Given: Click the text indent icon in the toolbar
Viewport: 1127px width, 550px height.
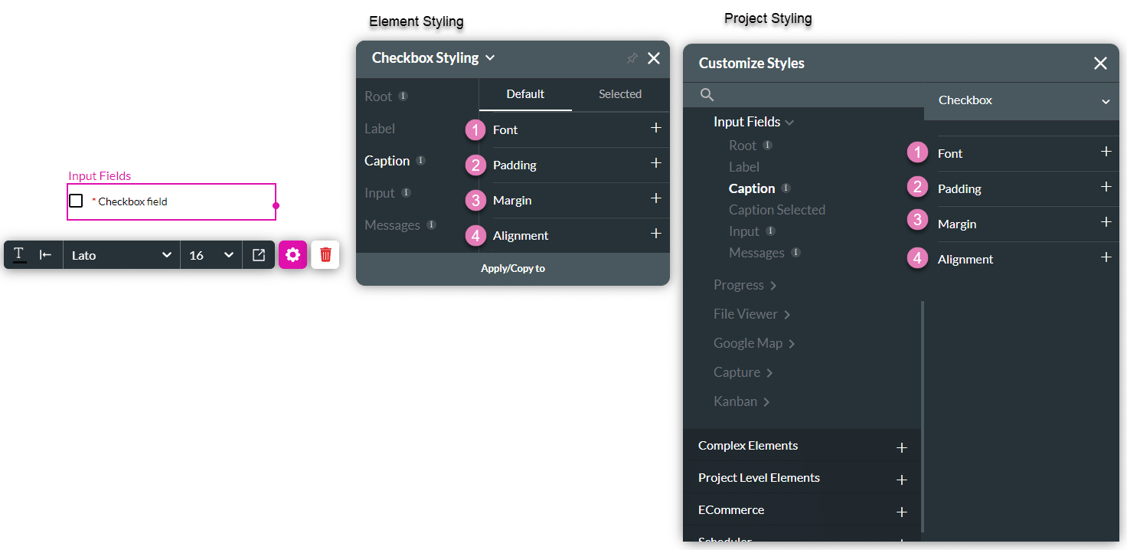Looking at the screenshot, I should point(44,254).
